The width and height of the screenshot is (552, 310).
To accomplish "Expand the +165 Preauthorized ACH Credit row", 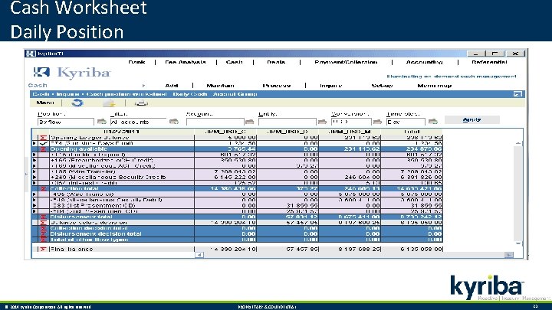I will [x=34, y=160].
